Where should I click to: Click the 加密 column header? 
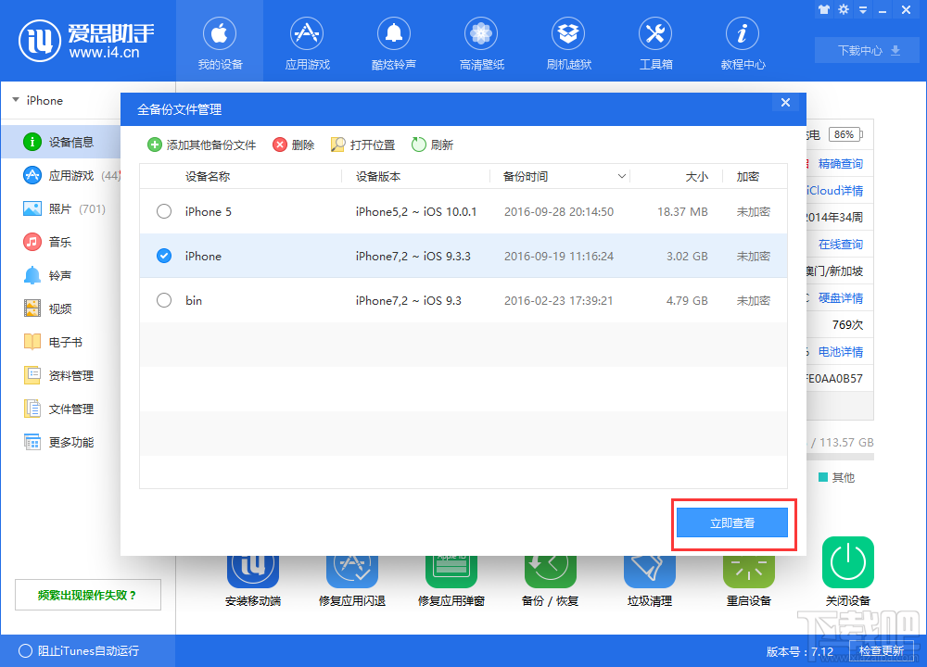pos(748,176)
